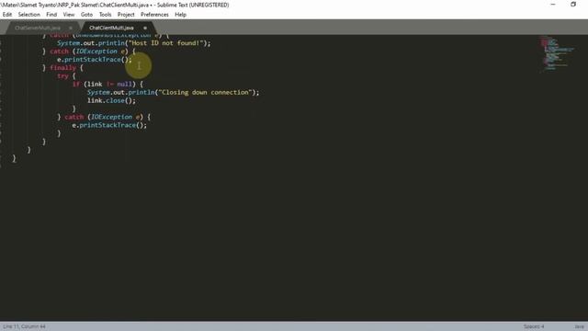Click the "Host ID not found!" string
Screen dimensions: 588x331
(164, 43)
